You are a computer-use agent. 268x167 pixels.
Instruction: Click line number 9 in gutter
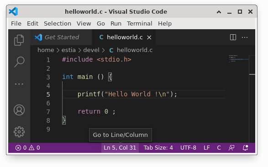coord(48,129)
